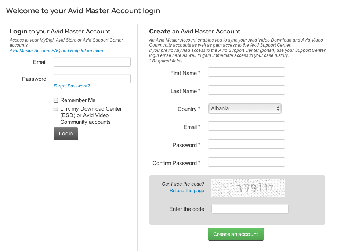Click the gray Login button
The height and width of the screenshot is (251, 337).
pyautogui.click(x=66, y=133)
